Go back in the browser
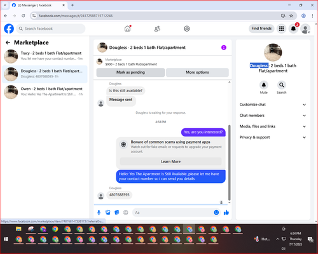Screen dimensions: 318x254 click(x=6, y=16)
